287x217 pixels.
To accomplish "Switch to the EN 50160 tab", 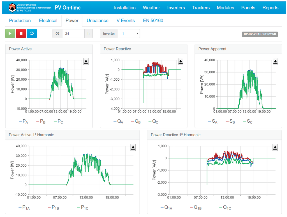I will pos(153,20).
